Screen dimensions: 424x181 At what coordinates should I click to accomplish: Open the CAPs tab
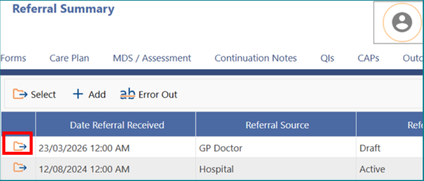pyautogui.click(x=368, y=58)
